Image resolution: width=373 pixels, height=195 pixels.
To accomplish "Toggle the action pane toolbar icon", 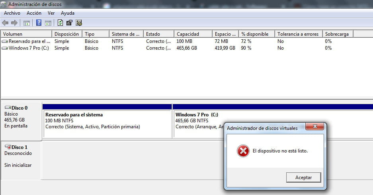I will (48, 23).
